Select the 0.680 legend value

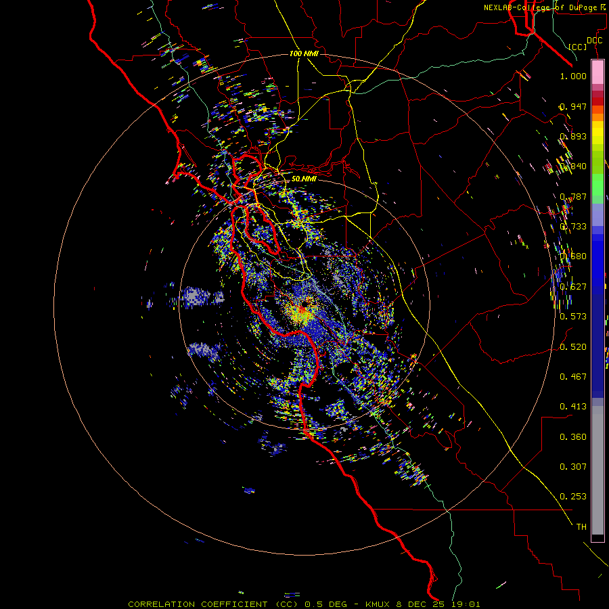click(573, 256)
